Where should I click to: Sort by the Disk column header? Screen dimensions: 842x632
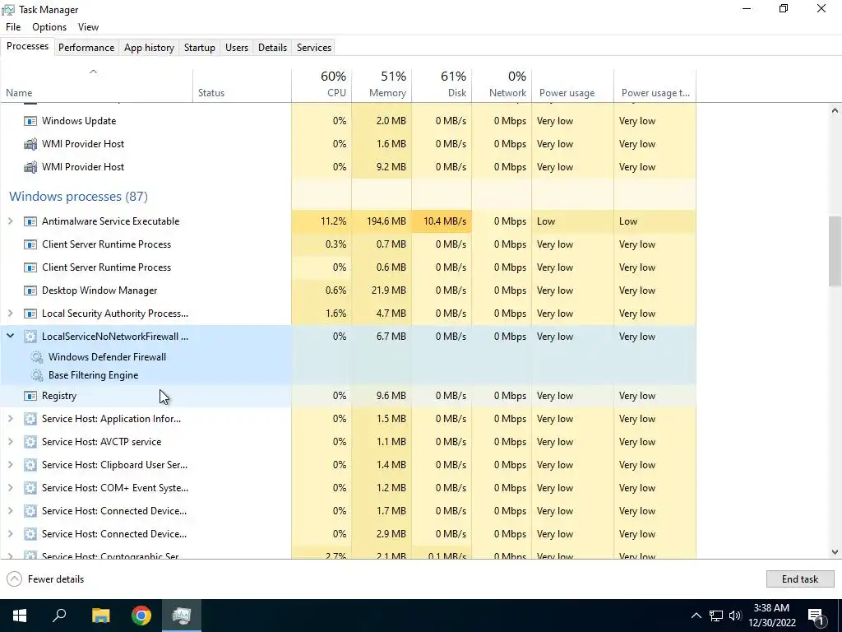(x=442, y=85)
